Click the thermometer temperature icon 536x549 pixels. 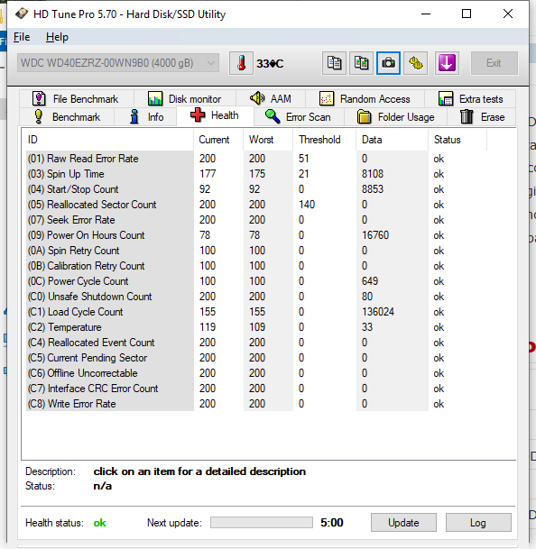(x=241, y=63)
